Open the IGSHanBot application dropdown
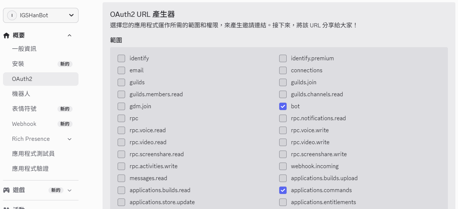 41,15
